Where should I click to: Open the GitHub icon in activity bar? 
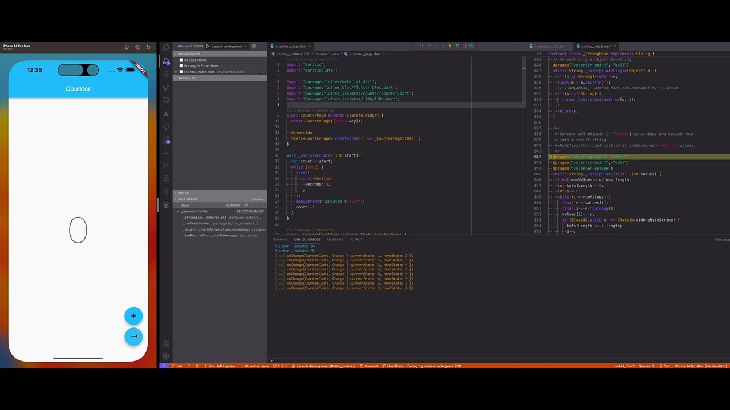(165, 205)
